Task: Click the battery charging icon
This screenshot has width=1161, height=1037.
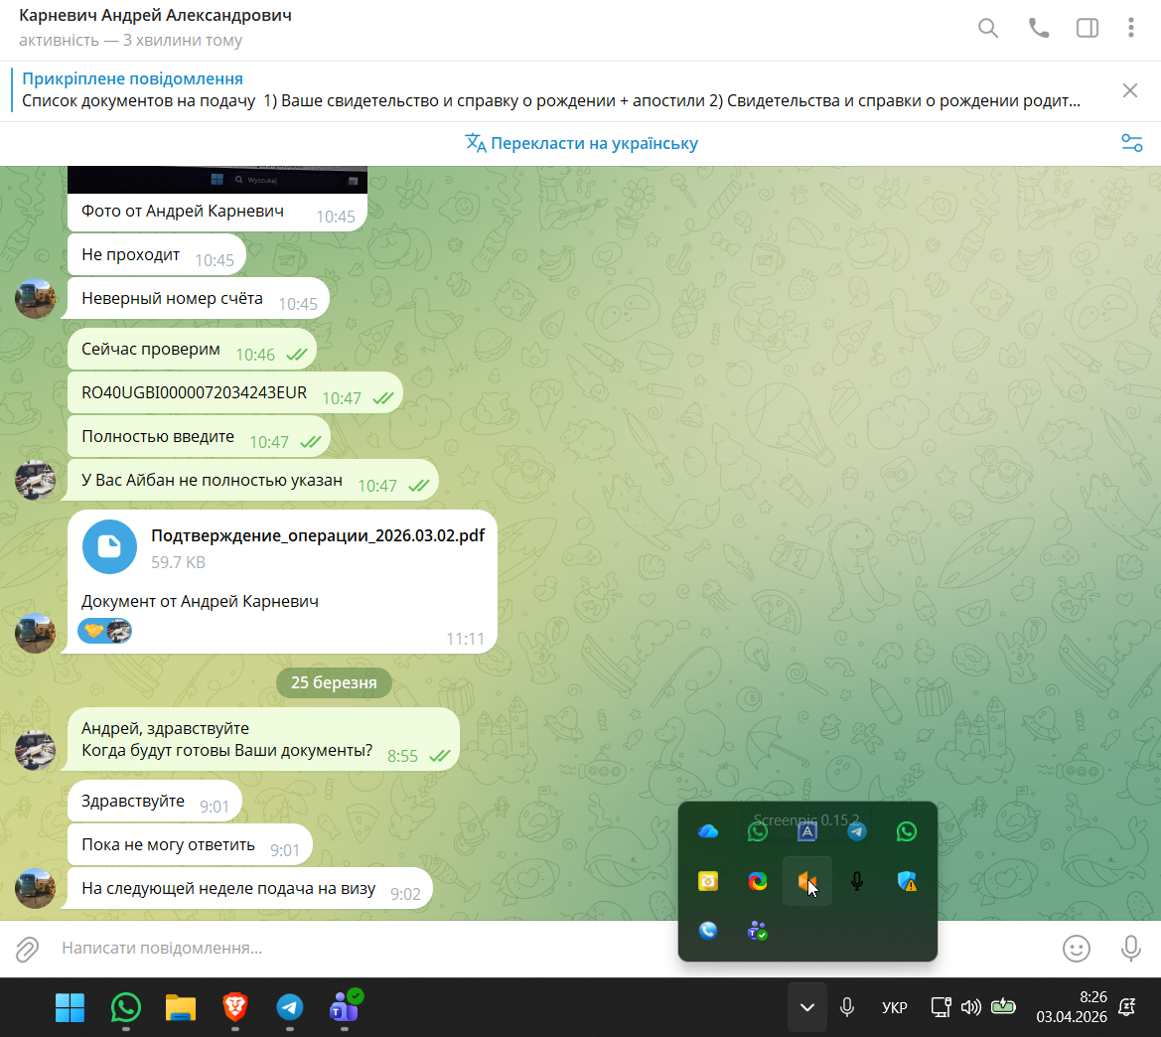Action: [x=1003, y=1006]
